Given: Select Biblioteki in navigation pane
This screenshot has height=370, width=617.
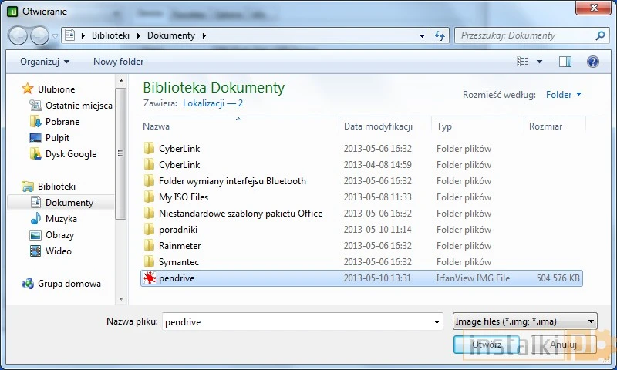Looking at the screenshot, I should [x=56, y=187].
